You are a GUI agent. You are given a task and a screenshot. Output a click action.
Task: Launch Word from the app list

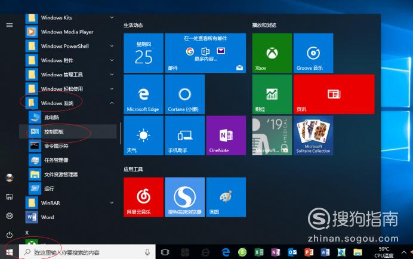coord(68,217)
